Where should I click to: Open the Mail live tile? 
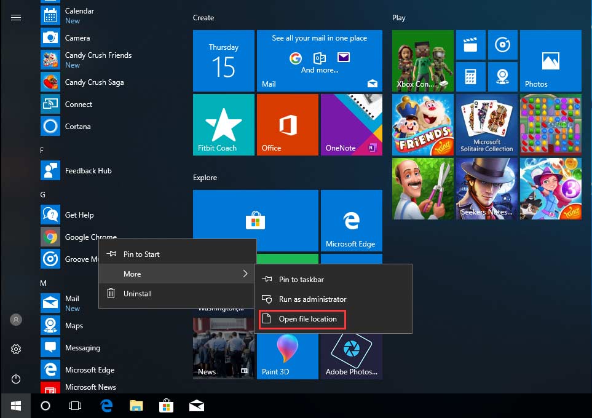[x=320, y=61]
